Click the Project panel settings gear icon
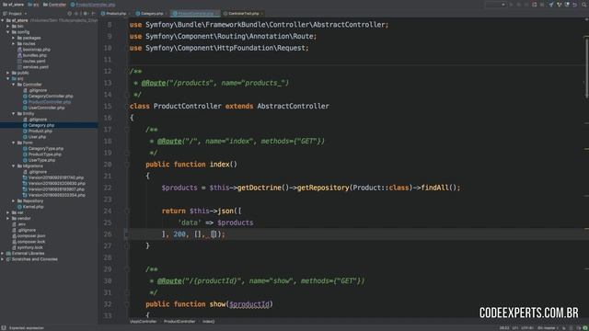 coord(86,14)
